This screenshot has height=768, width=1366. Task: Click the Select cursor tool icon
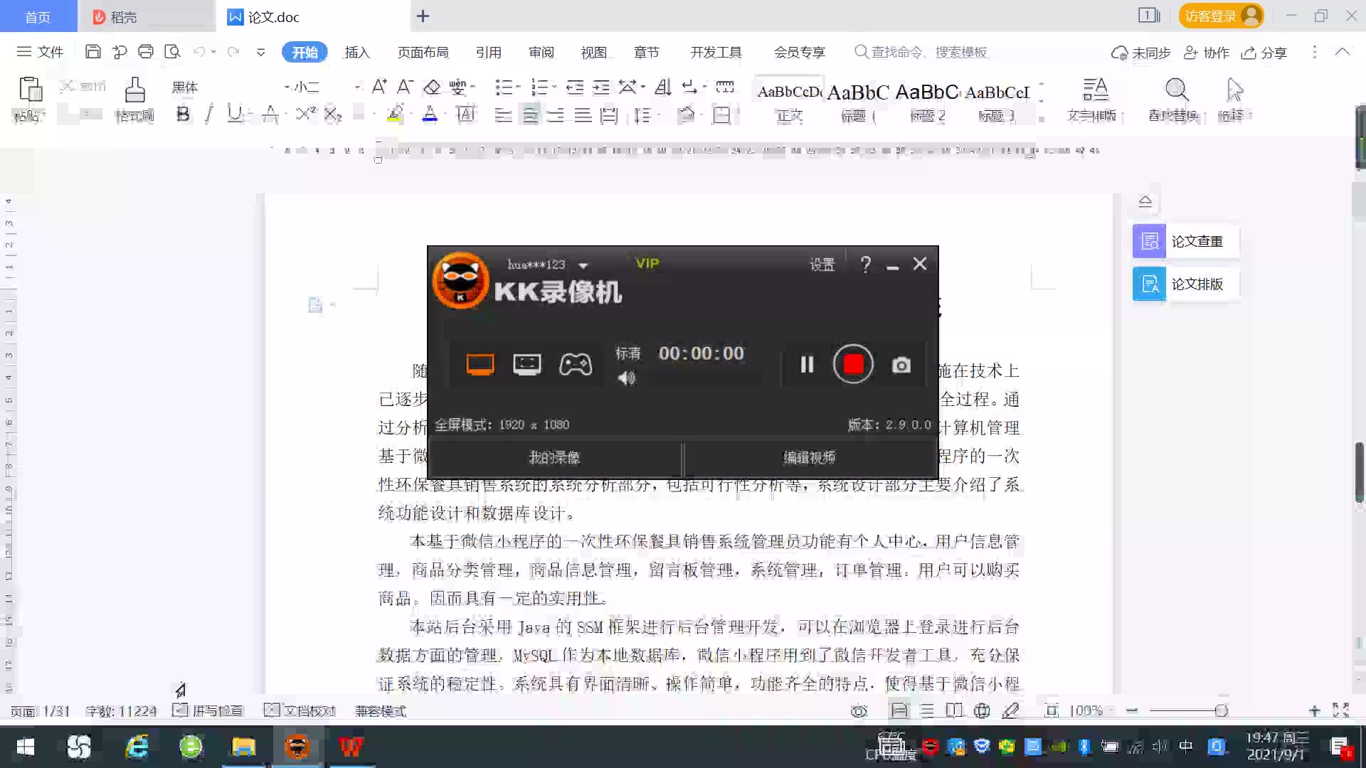tap(1234, 90)
